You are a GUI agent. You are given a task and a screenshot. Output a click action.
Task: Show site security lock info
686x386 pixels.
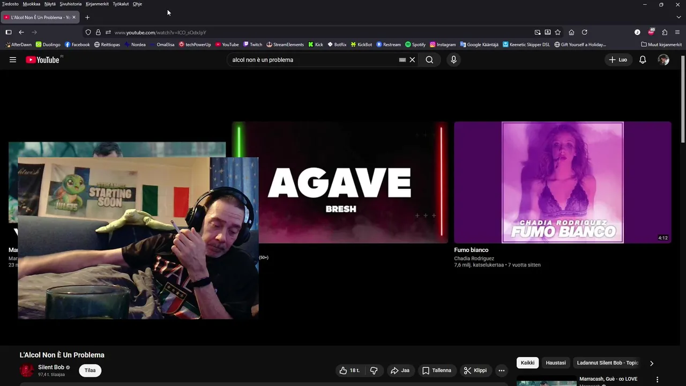pos(98,32)
